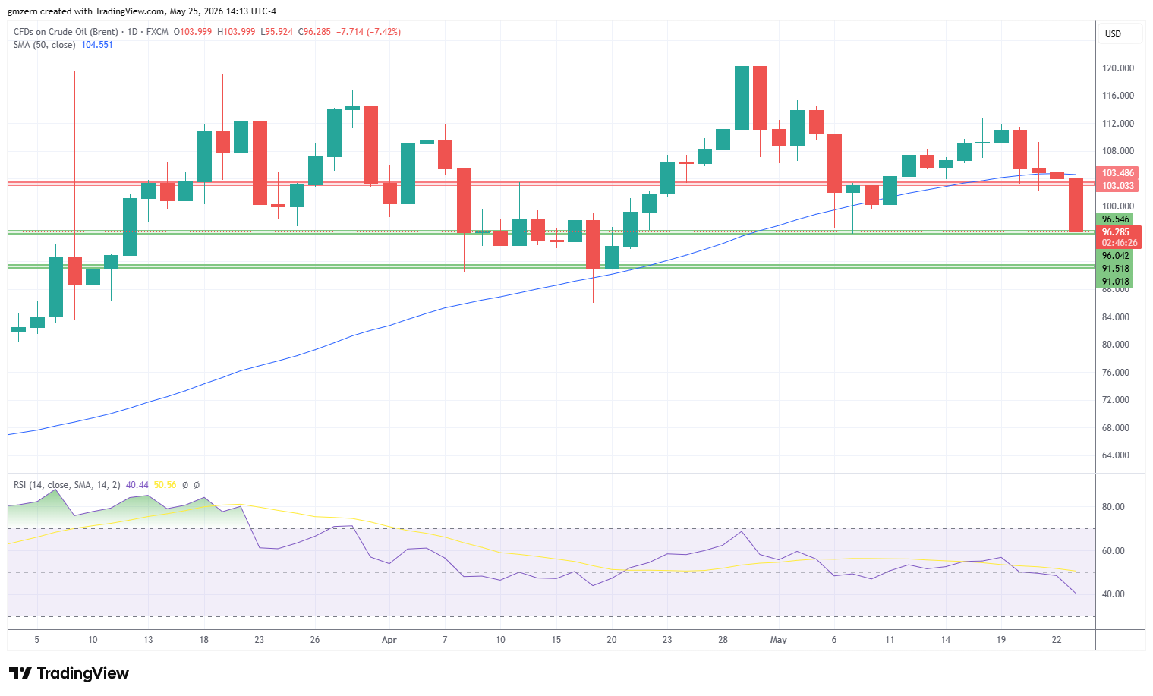Click the 64.000 price axis label
This screenshot has height=696, width=1153.
[x=1116, y=455]
